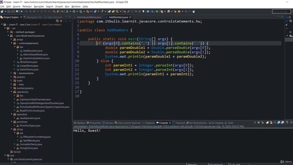Viewport: 293px width, 165px height.
Task: Click the Remove Launch X icon in Console
Action: 259,122
